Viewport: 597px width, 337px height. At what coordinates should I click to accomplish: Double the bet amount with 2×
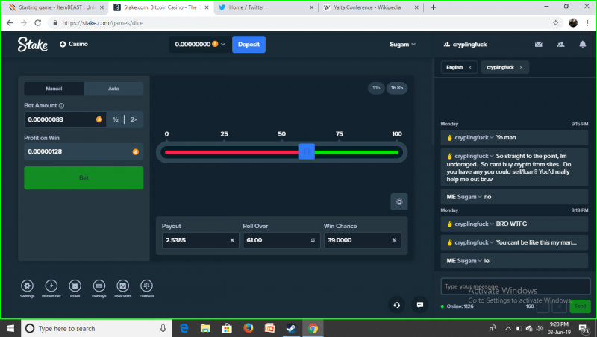(x=134, y=119)
